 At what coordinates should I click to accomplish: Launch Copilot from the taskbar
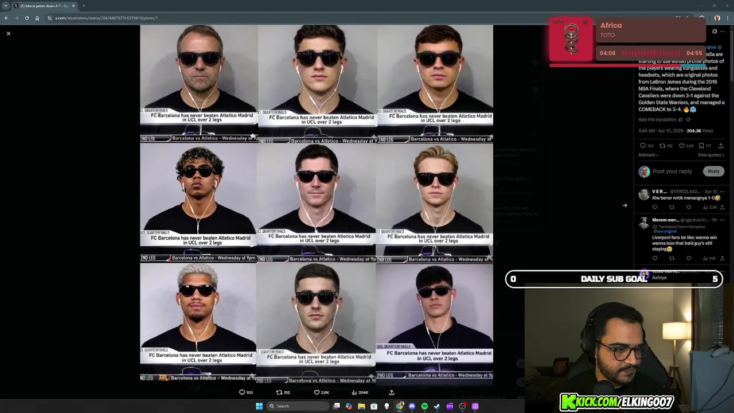349,406
